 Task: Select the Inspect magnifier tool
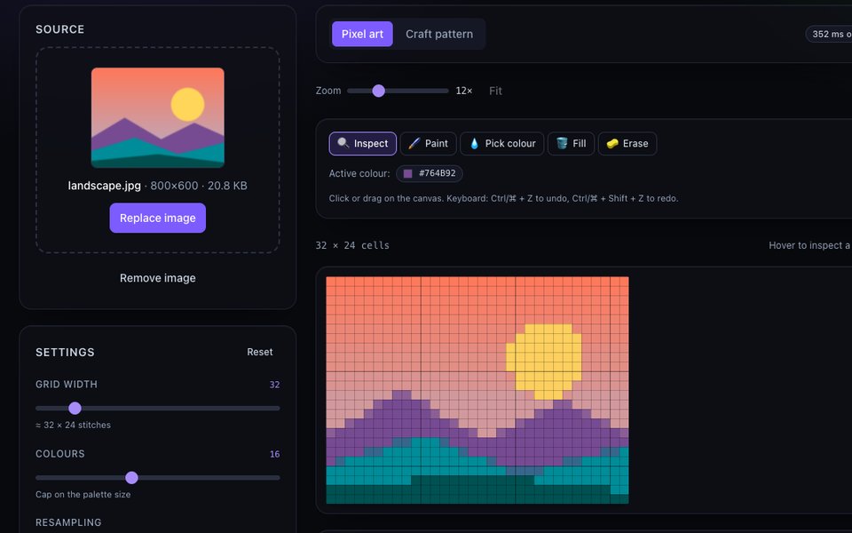pos(362,144)
